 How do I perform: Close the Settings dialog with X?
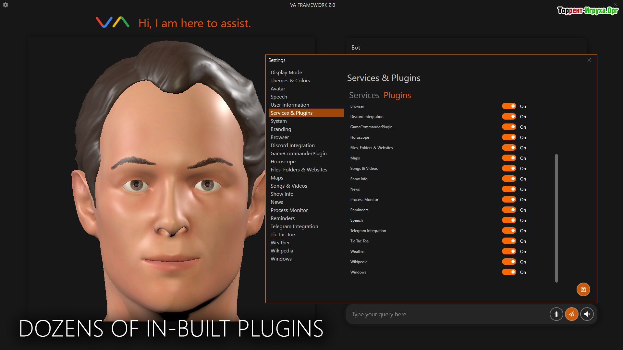(589, 60)
